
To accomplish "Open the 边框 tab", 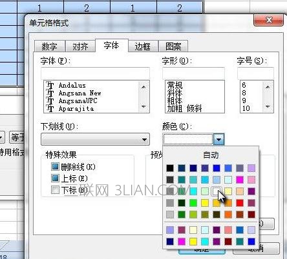I will tap(143, 46).
